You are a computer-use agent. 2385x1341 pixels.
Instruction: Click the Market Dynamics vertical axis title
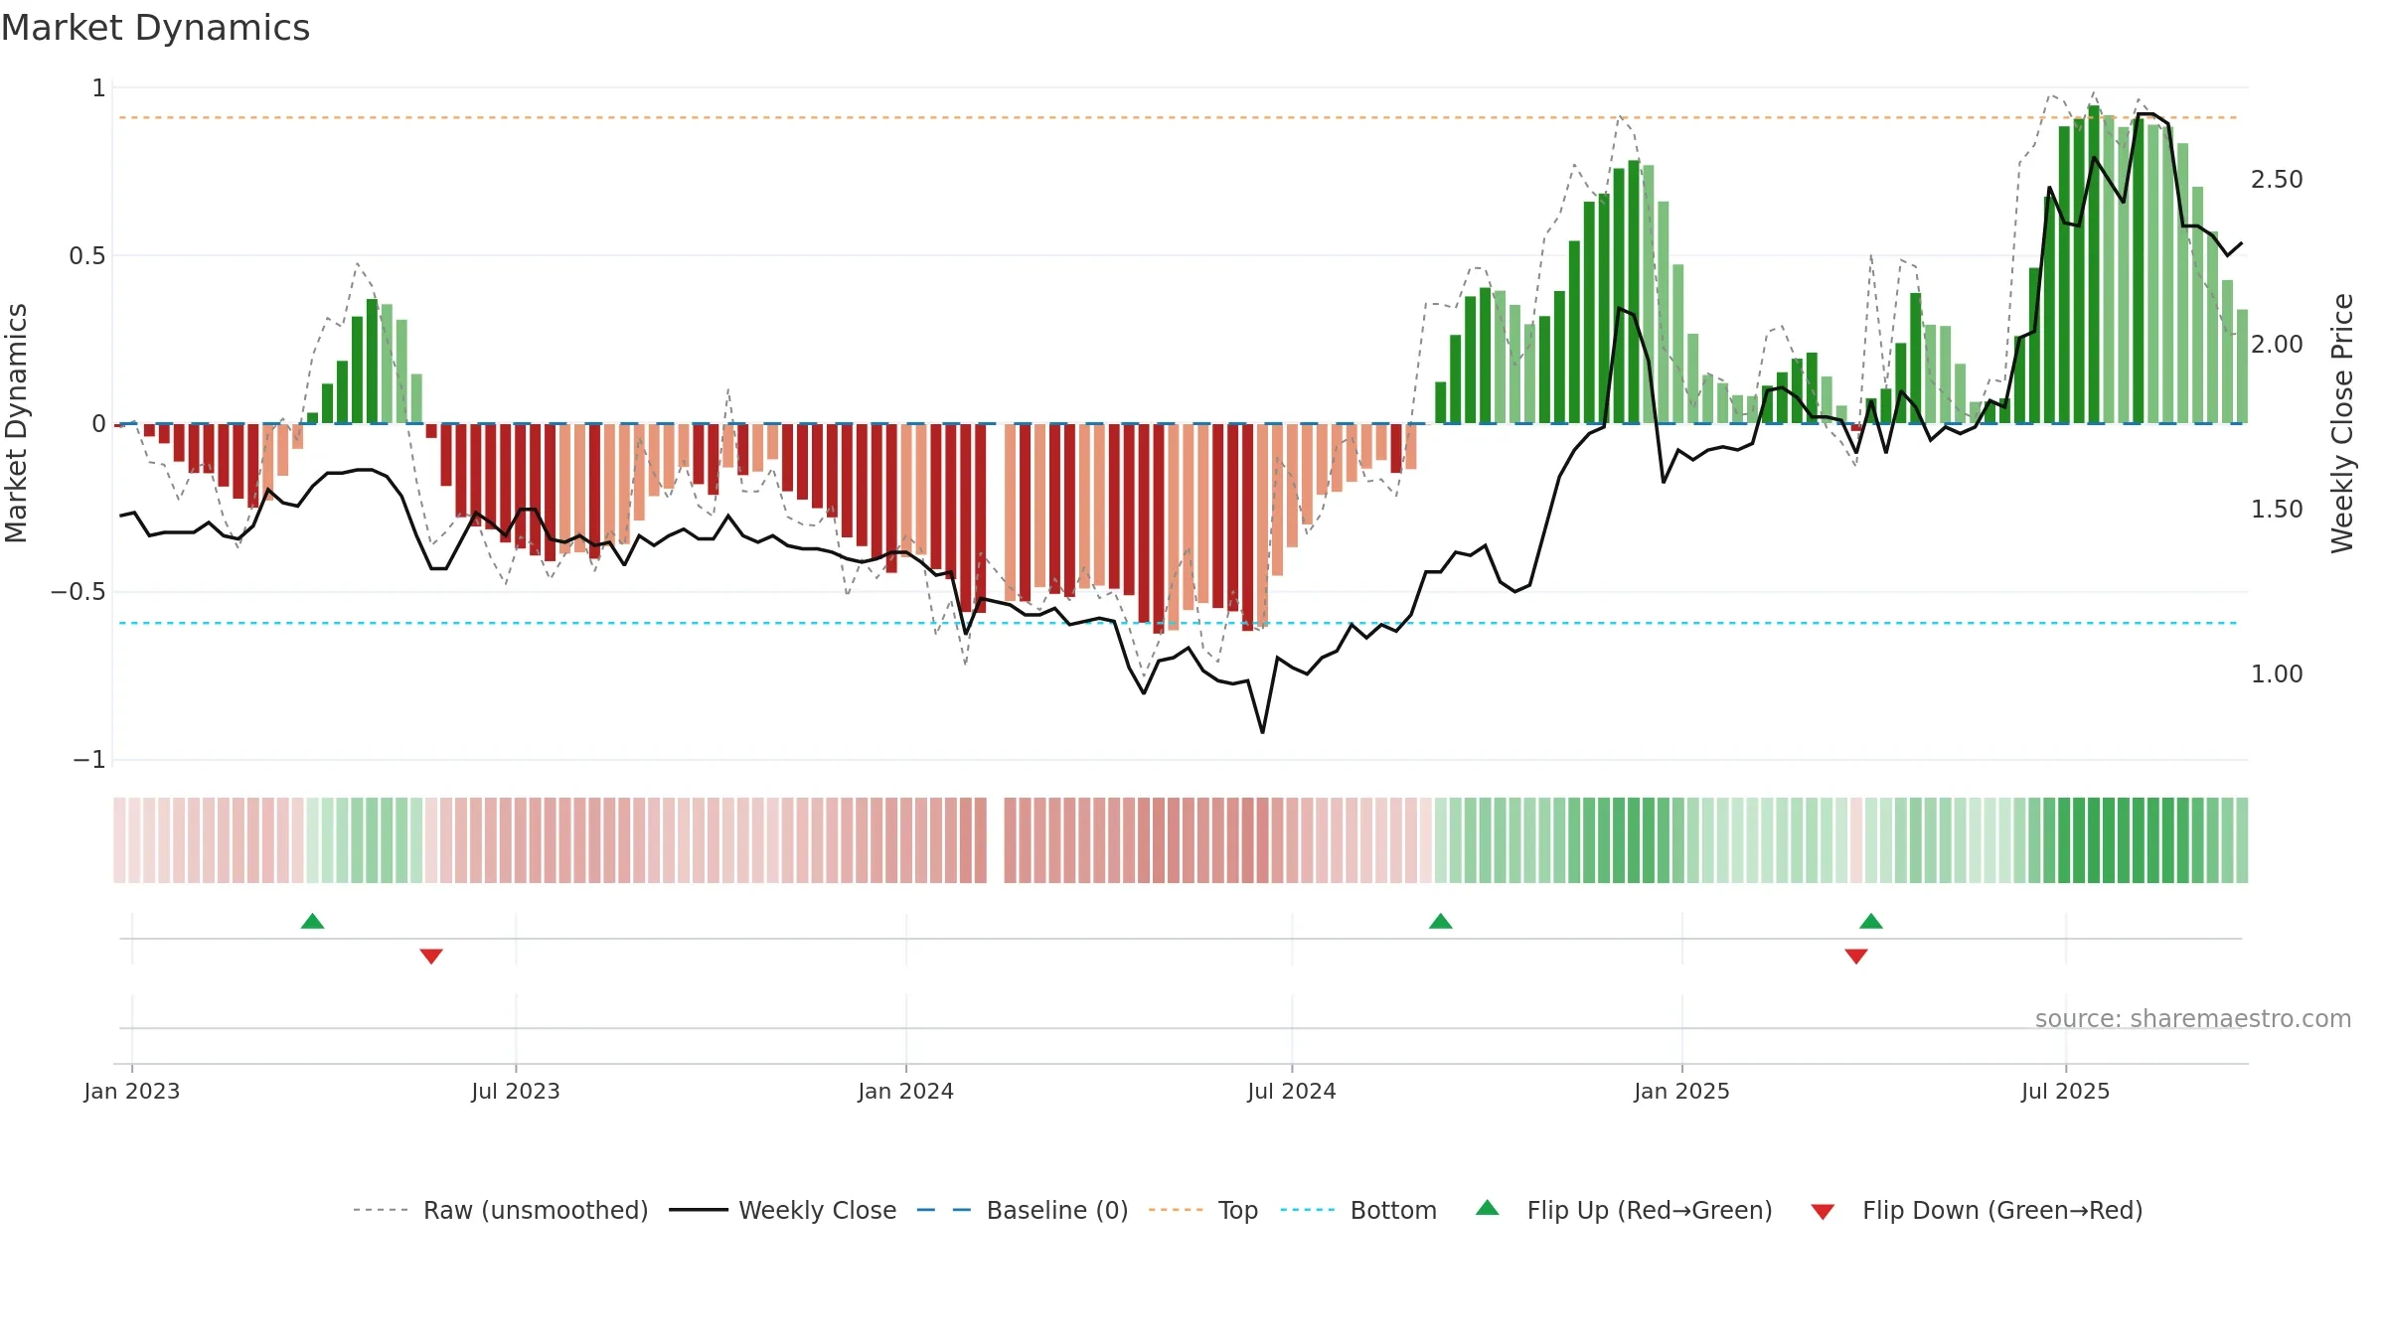[x=16, y=423]
